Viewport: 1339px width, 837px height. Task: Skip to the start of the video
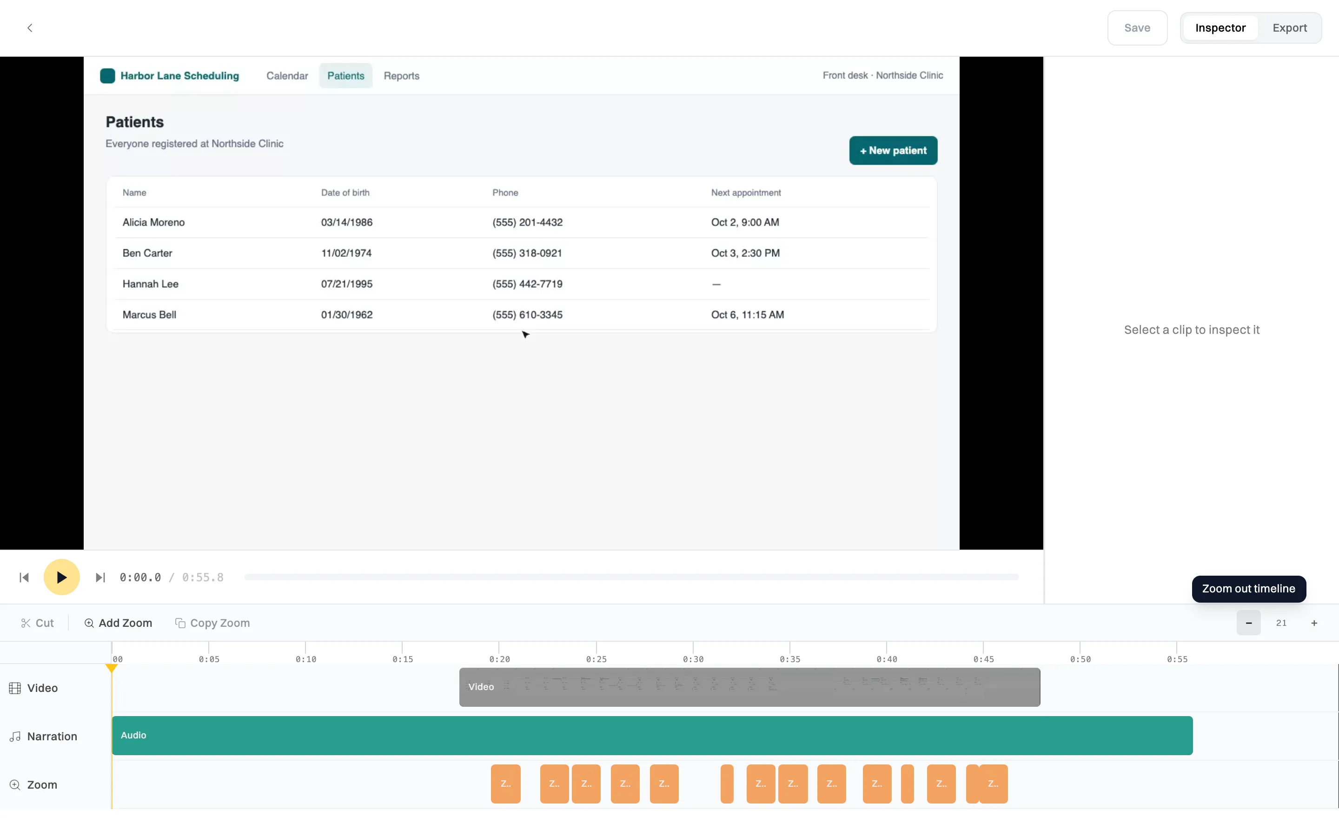tap(24, 578)
